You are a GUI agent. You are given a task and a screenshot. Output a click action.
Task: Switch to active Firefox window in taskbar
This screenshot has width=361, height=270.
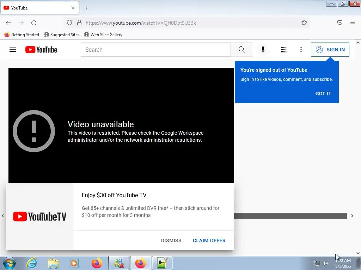coord(141,263)
